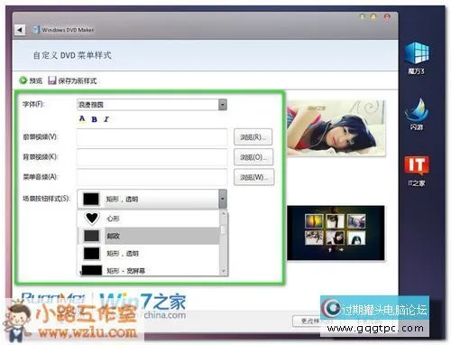This screenshot has width=451, height=345.
Task: Click the list scrollbar down arrow
Action: click(x=223, y=271)
